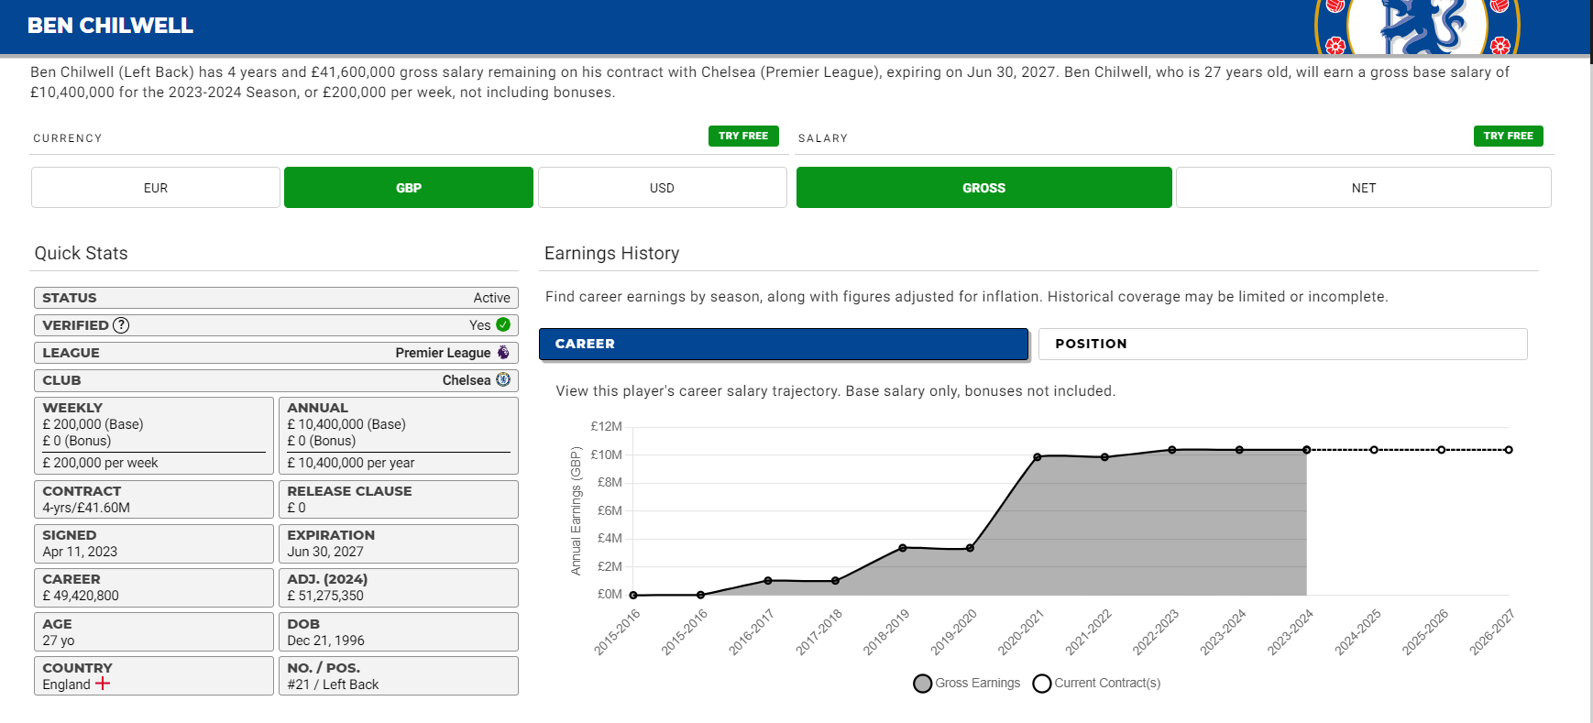The image size is (1593, 723).
Task: Select GROSS salary view
Action: pos(984,188)
